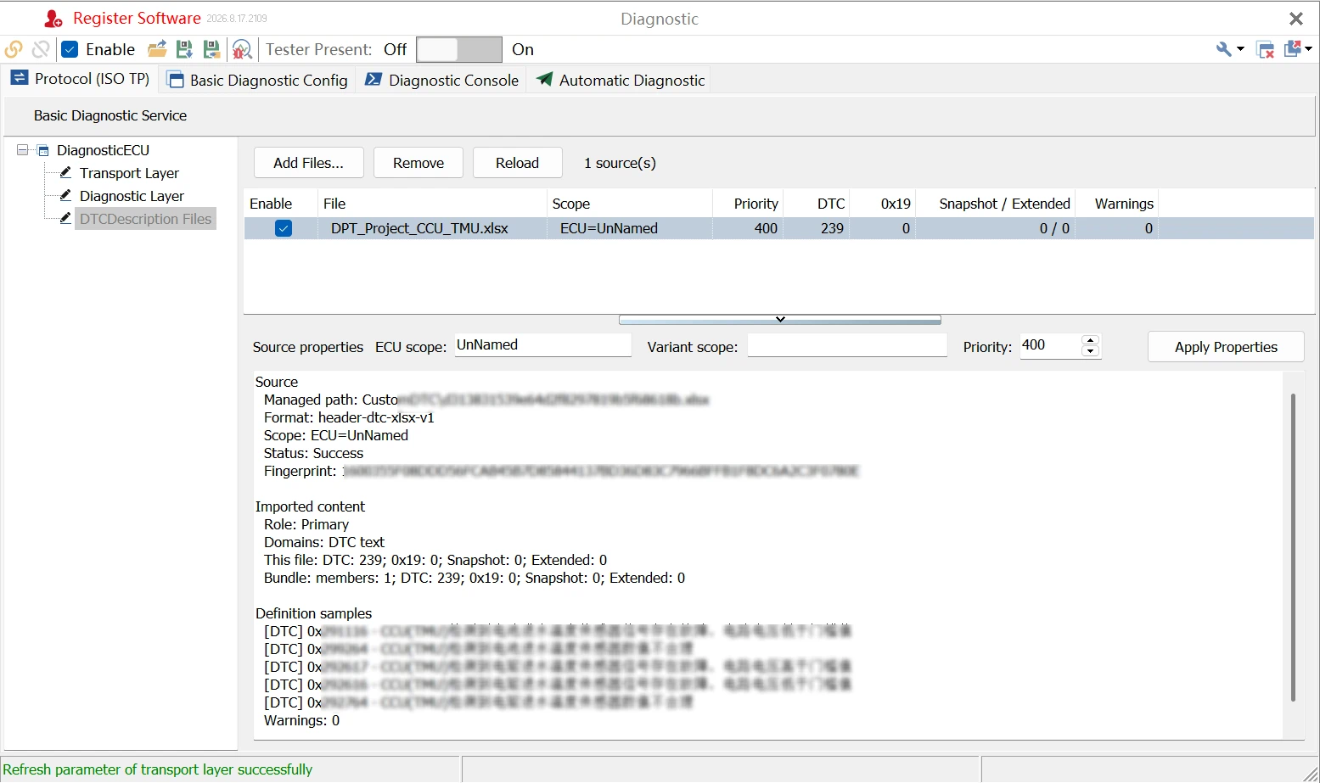Flip the Tester Present switch

459,49
